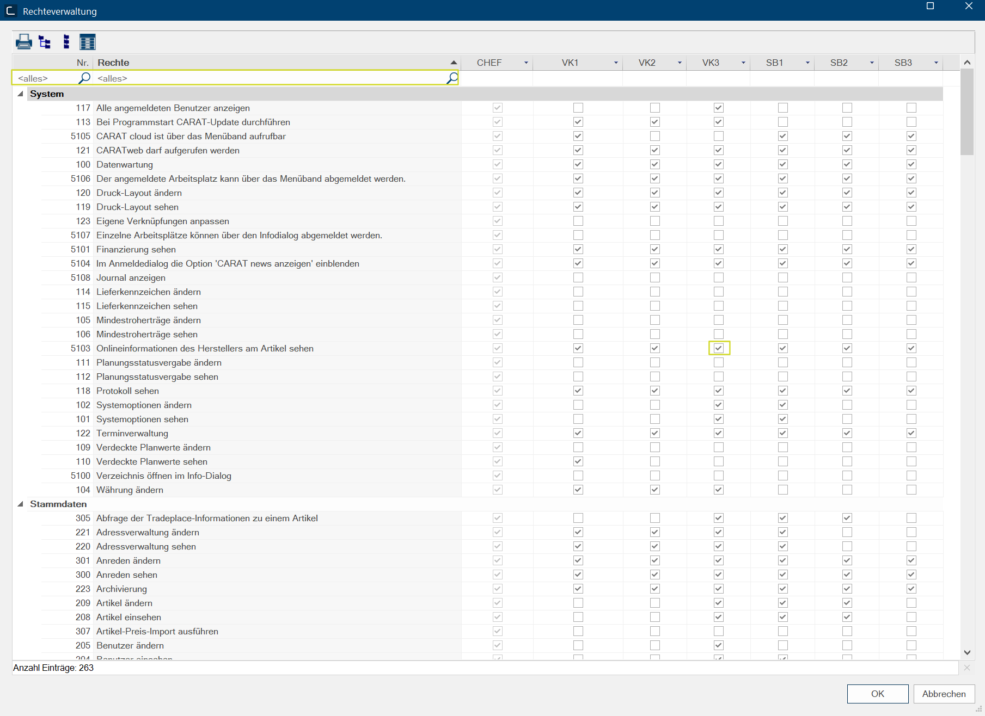This screenshot has width=985, height=716.
Task: Click the printer icon in the toolbar
Action: point(23,42)
